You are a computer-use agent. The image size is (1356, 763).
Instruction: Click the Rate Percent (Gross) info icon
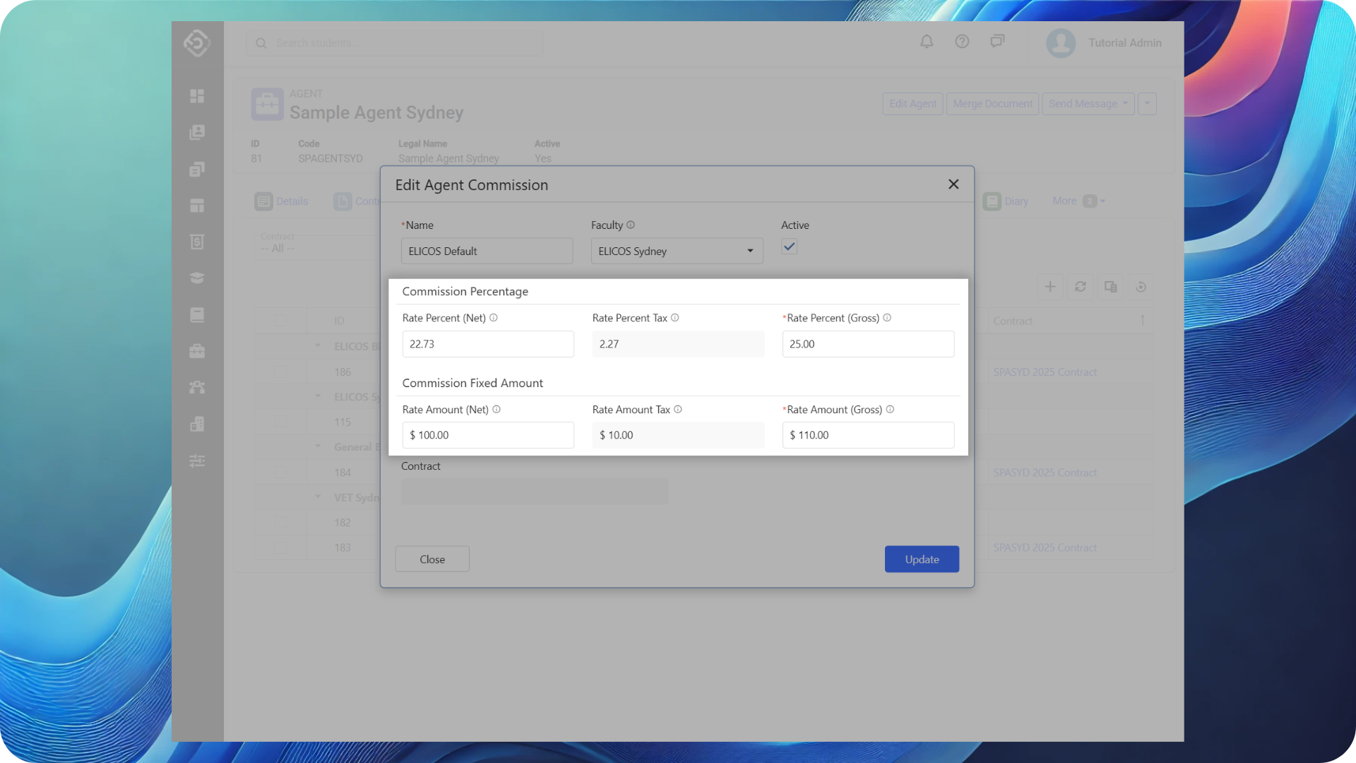[887, 318]
